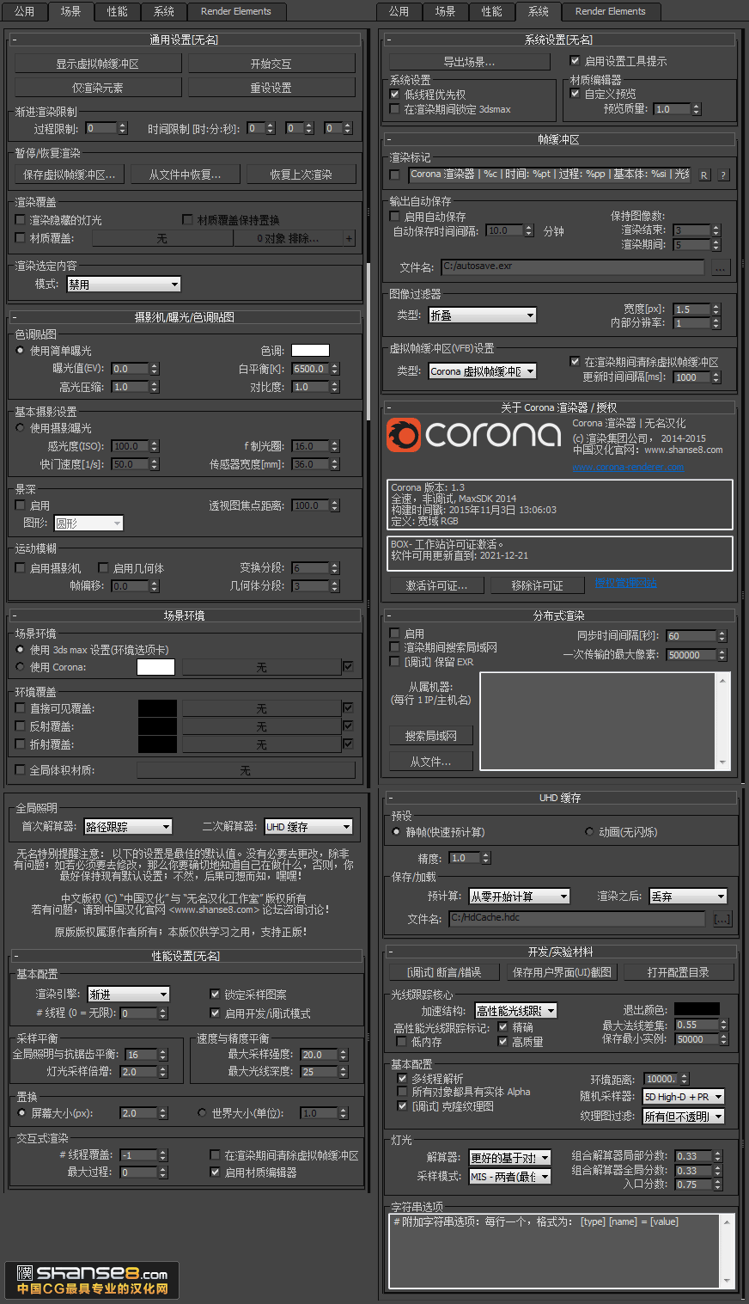Collapse the 通用设置[无名] rollout
This screenshot has height=1304, width=749.
184,40
